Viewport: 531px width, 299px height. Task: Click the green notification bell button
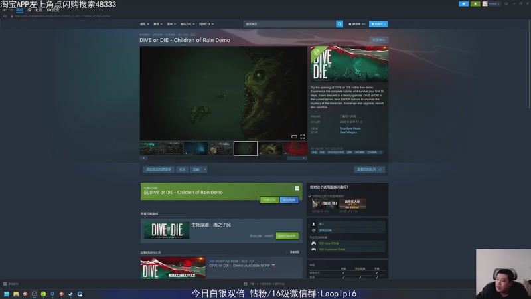point(475,4)
